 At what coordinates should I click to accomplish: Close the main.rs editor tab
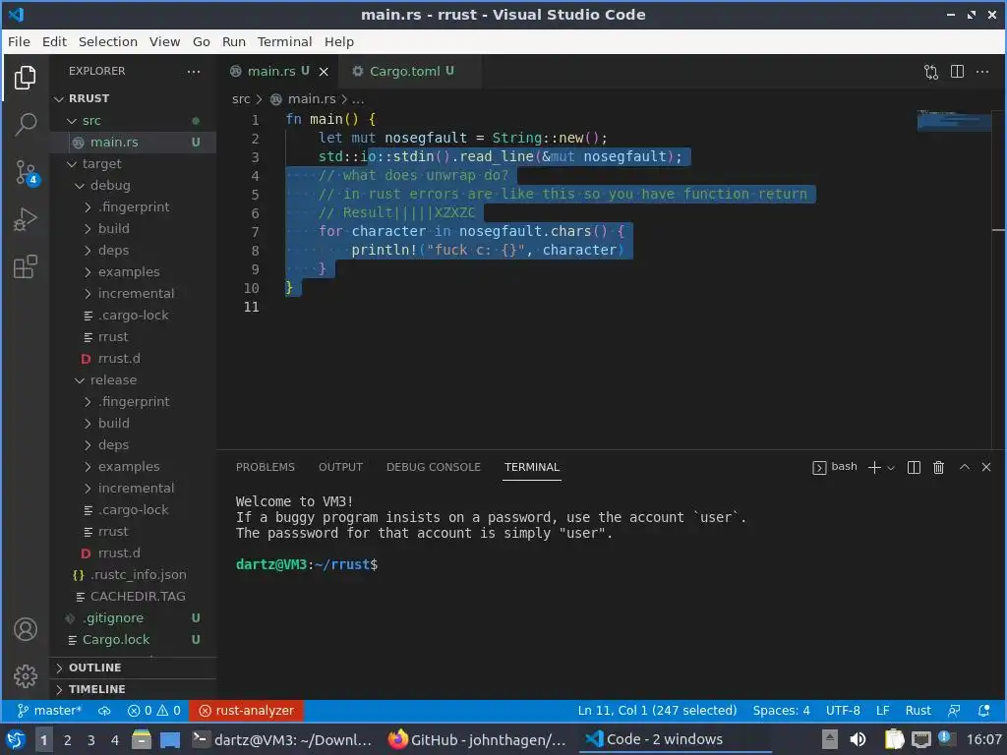pos(324,71)
